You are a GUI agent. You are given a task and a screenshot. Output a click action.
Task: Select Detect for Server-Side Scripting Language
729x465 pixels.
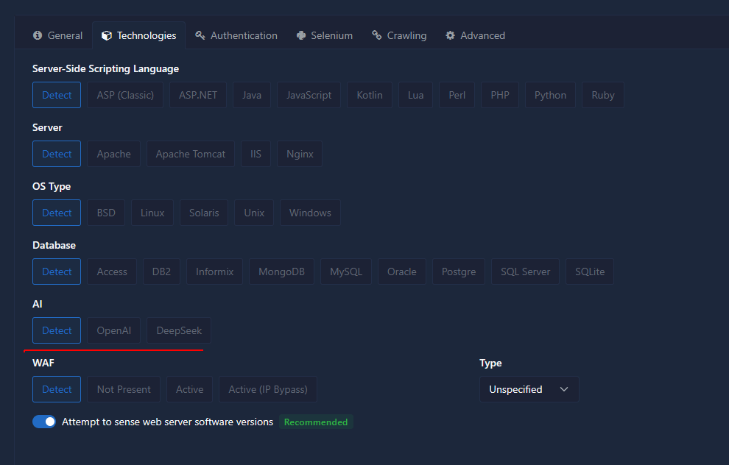click(x=57, y=95)
